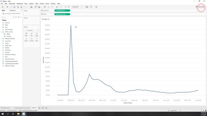
Task: Open the Automatic mark type dropdown
Action: click(32, 30)
